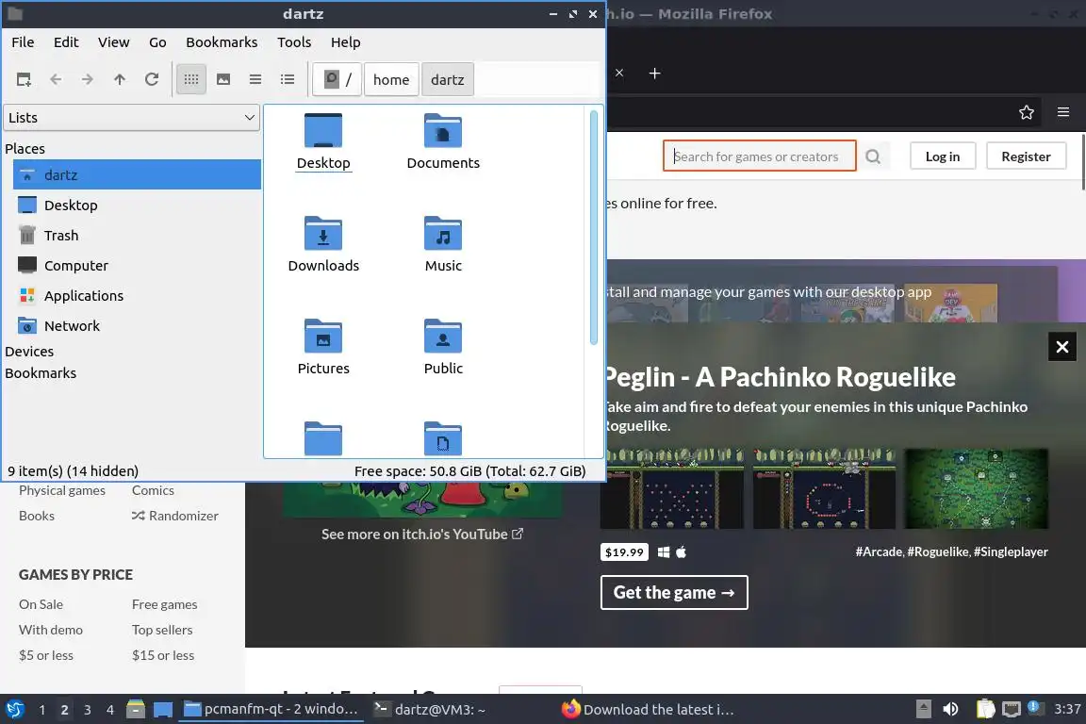Screen dimensions: 1086x724
Task: Open Trash in Places sidebar
Action: (x=137, y=236)
